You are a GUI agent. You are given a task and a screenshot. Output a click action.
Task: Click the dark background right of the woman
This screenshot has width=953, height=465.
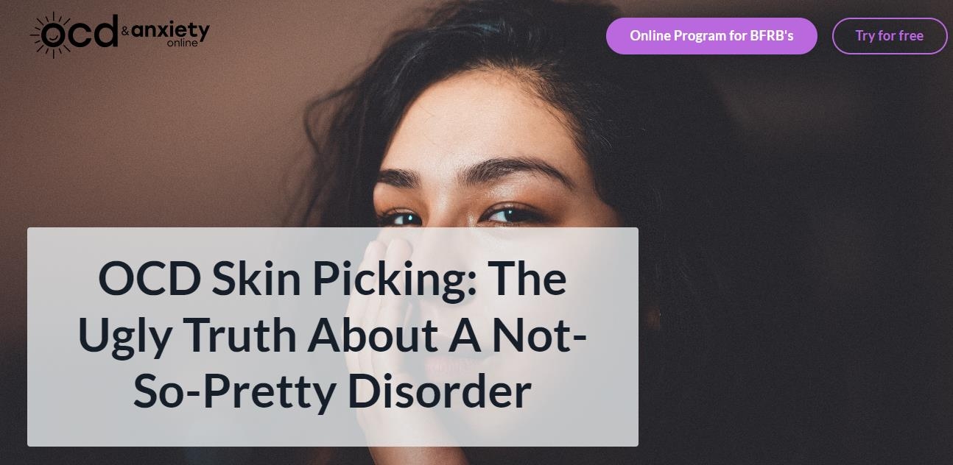pos(810,258)
